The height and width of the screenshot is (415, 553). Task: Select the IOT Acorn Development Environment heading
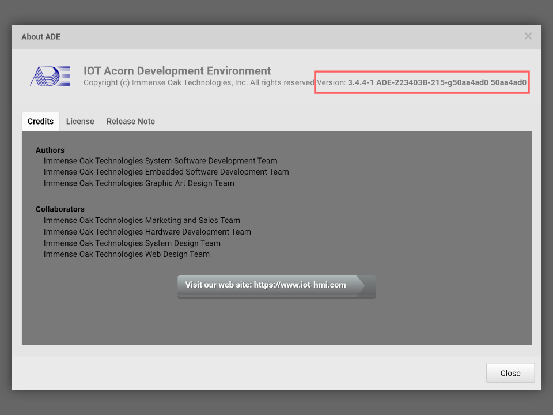pyautogui.click(x=177, y=71)
